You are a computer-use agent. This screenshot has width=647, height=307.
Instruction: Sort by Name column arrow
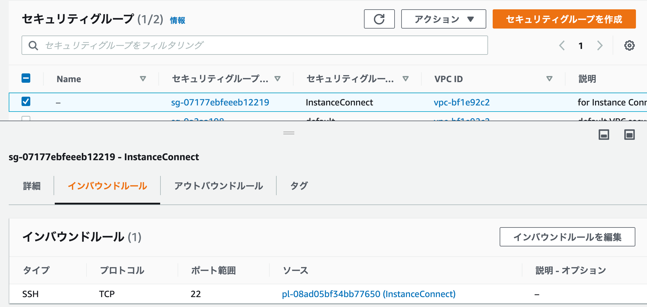[x=143, y=79]
